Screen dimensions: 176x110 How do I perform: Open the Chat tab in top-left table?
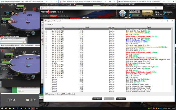2,37
